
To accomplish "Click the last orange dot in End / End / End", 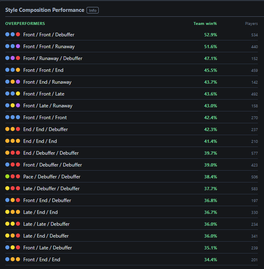I will pyautogui.click(x=18, y=141).
